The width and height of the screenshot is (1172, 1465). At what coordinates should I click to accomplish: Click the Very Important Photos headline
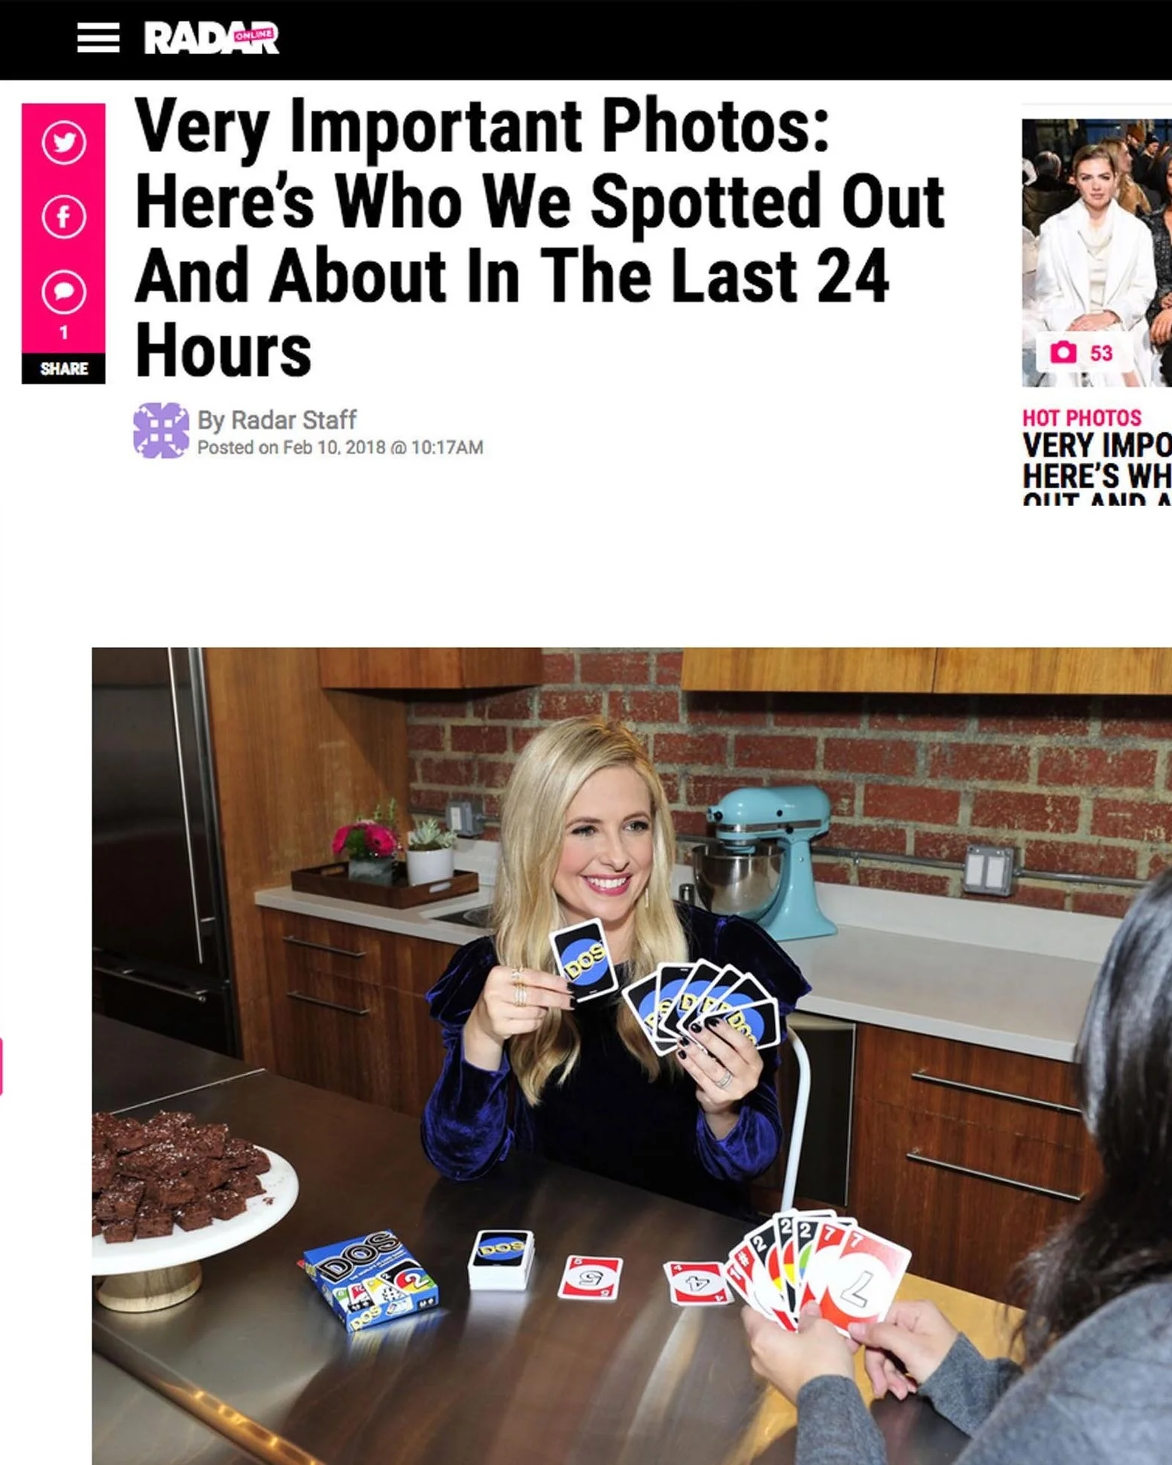pos(539,238)
